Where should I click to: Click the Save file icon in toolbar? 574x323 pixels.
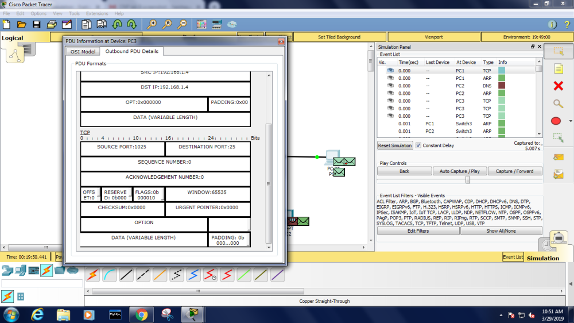36,25
